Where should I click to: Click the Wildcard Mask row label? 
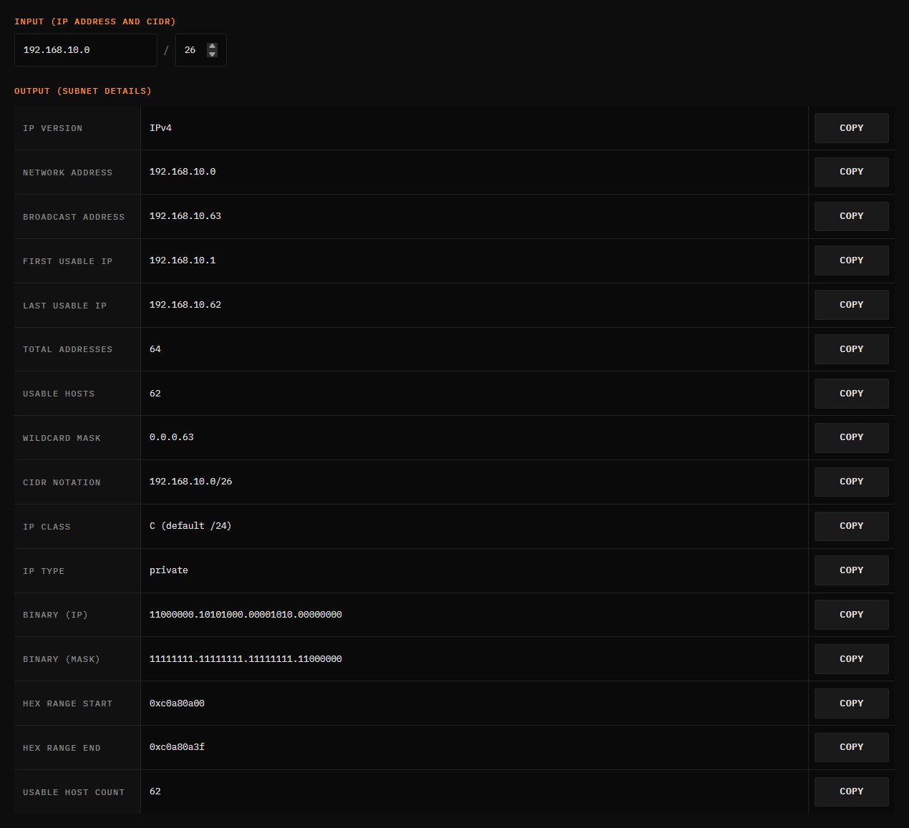[62, 438]
